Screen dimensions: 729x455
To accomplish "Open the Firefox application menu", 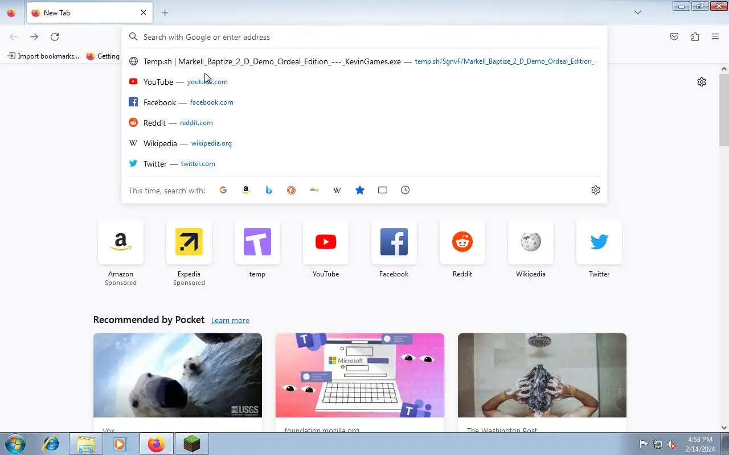I will [715, 36].
